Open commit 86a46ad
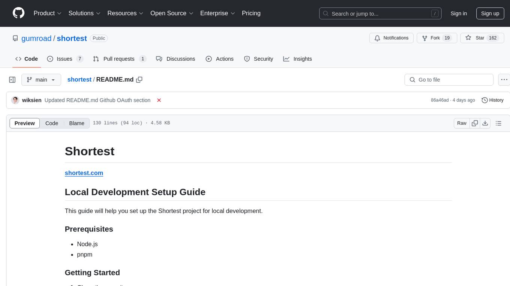The width and height of the screenshot is (510, 286). (439, 100)
